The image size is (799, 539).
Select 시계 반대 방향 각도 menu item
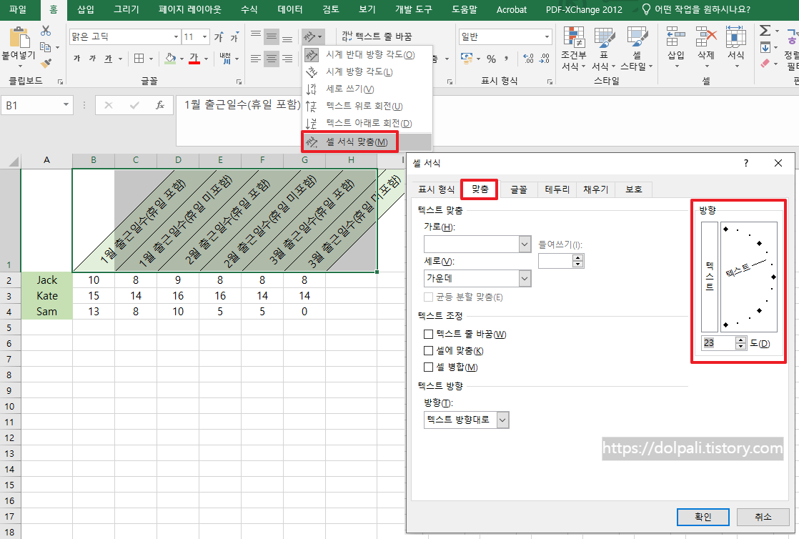367,54
